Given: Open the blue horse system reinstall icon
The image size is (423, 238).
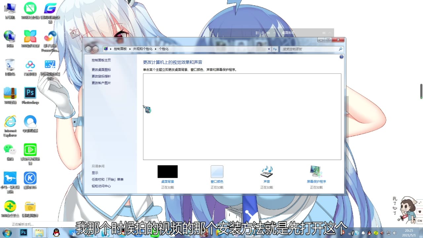Looking at the screenshot, I should point(10,182).
